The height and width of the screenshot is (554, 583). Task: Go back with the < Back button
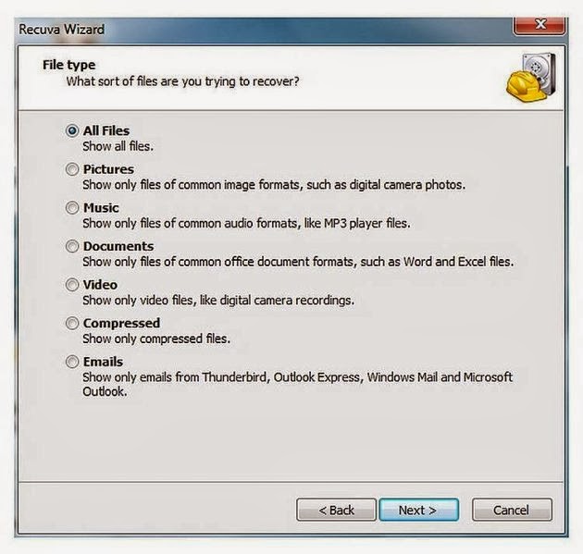pos(337,510)
